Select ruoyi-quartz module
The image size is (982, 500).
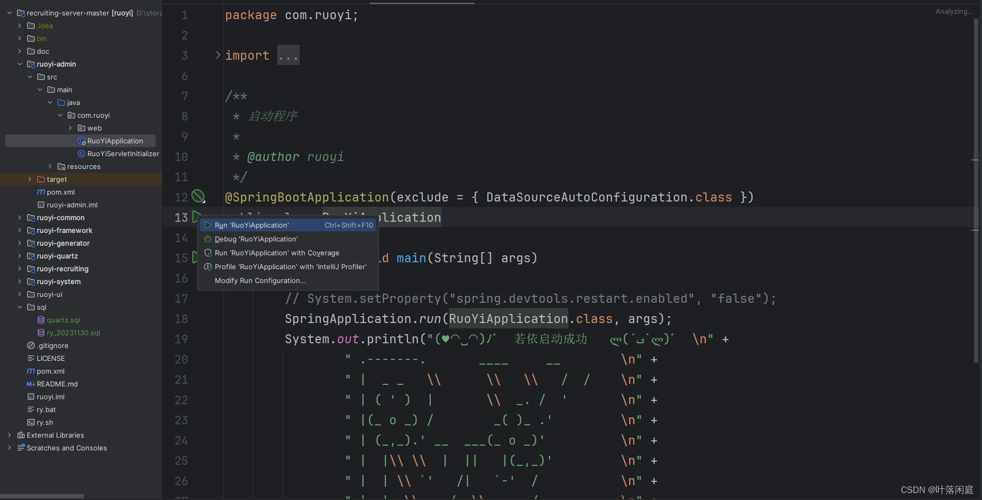point(57,256)
